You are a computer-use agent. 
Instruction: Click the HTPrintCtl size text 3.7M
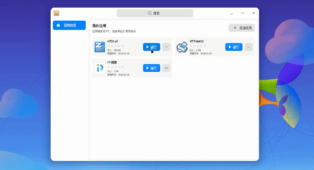point(195,50)
